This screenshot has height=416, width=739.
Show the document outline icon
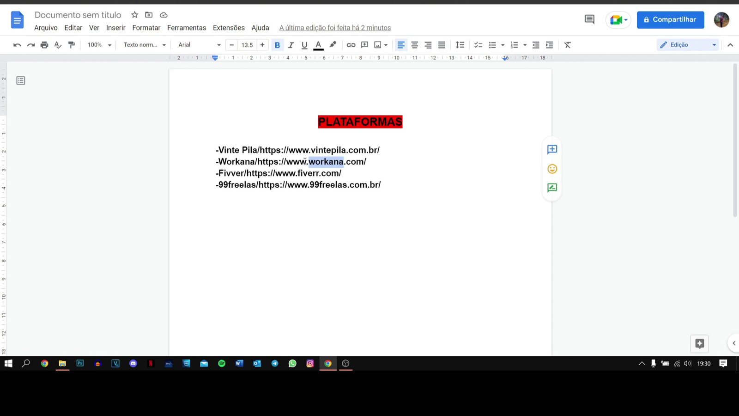click(x=21, y=80)
